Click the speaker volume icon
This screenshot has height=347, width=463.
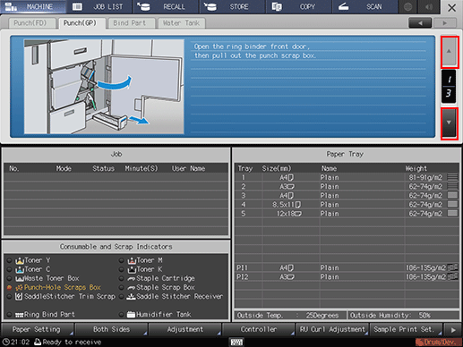[x=429, y=6]
